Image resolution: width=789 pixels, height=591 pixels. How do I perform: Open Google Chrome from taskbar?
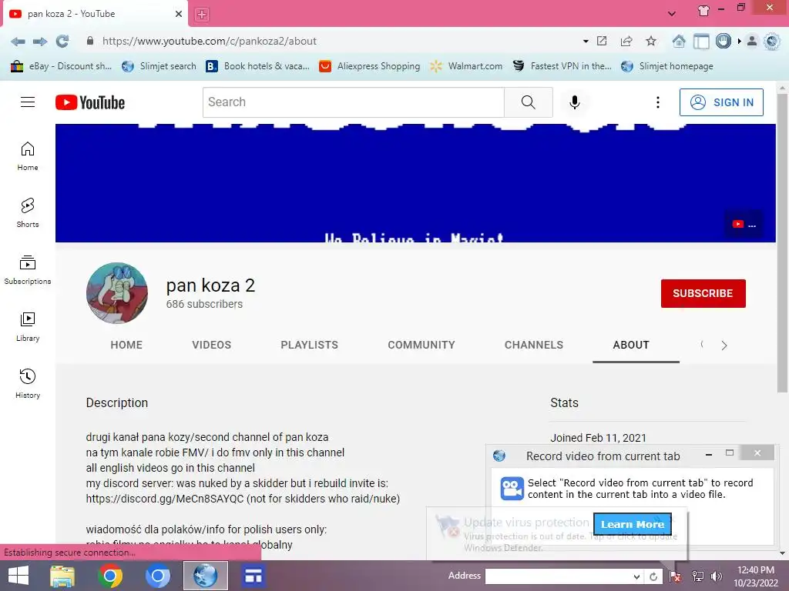point(110,576)
